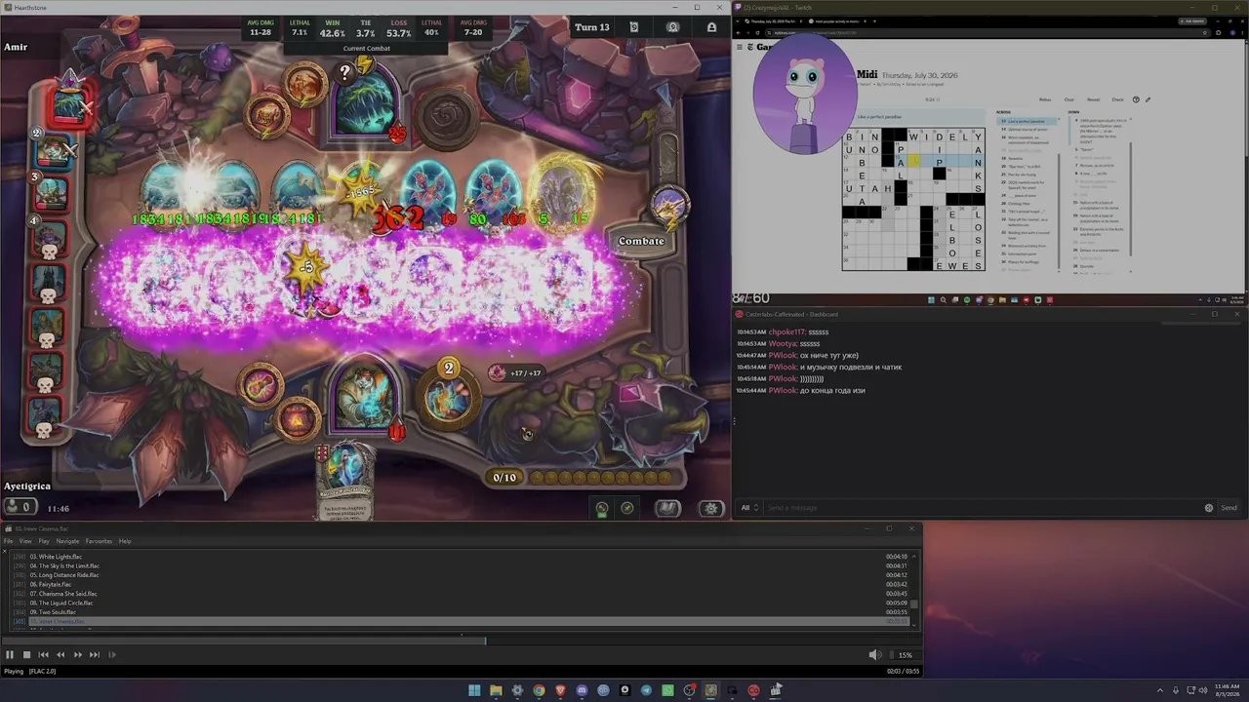This screenshot has width=1249, height=702.
Task: Open the Favourites menu in music player
Action: (99, 541)
